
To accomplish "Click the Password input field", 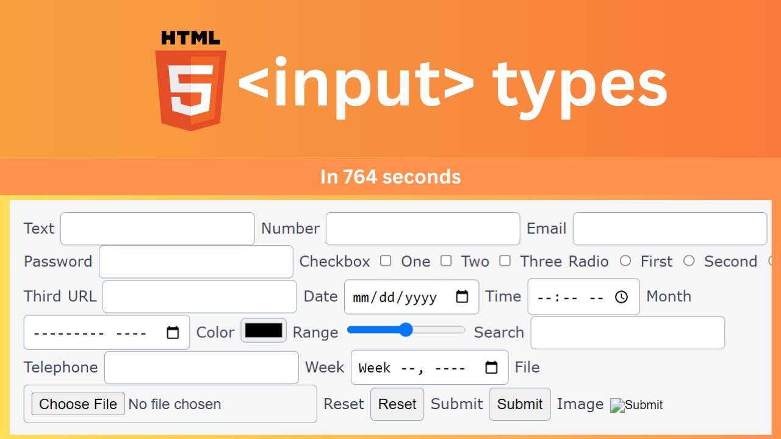I will (x=196, y=262).
